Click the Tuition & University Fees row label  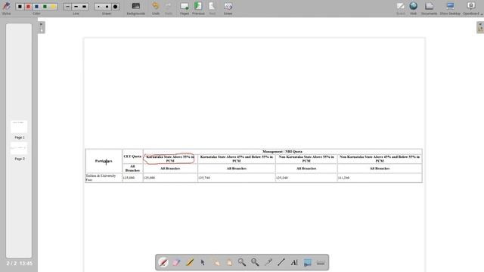point(101,178)
